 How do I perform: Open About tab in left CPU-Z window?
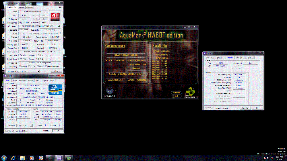pos(52,80)
